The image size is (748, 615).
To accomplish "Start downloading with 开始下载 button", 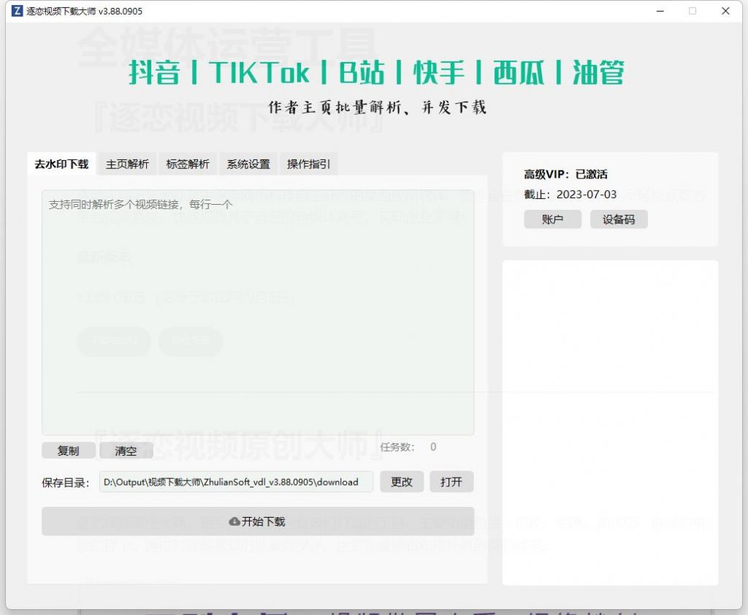I will (258, 521).
